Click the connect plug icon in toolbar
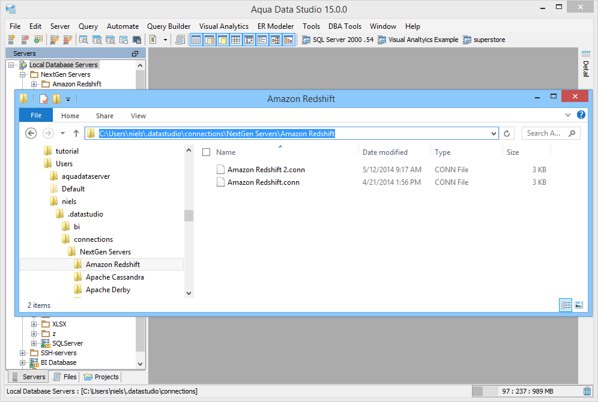The image size is (598, 402). 55,39
